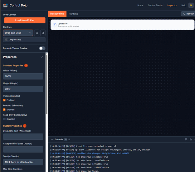Viewport: 195px width, 172px height.
Task: Click the Upload File drop zone
Action: (x=122, y=25)
